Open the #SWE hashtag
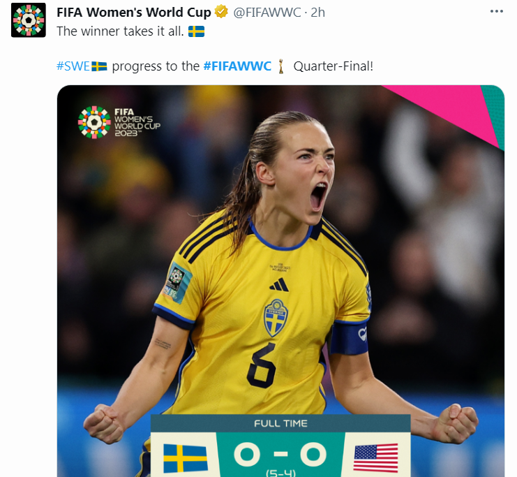The height and width of the screenshot is (477, 517). [73, 66]
